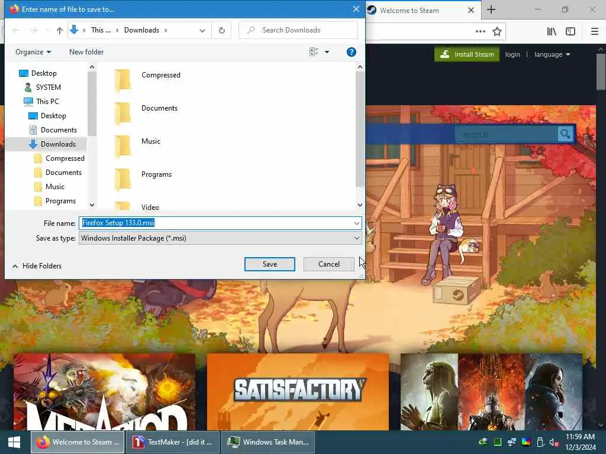Viewport: 606px width, 454px height.
Task: Open the Windows Start menu
Action: pos(14,442)
